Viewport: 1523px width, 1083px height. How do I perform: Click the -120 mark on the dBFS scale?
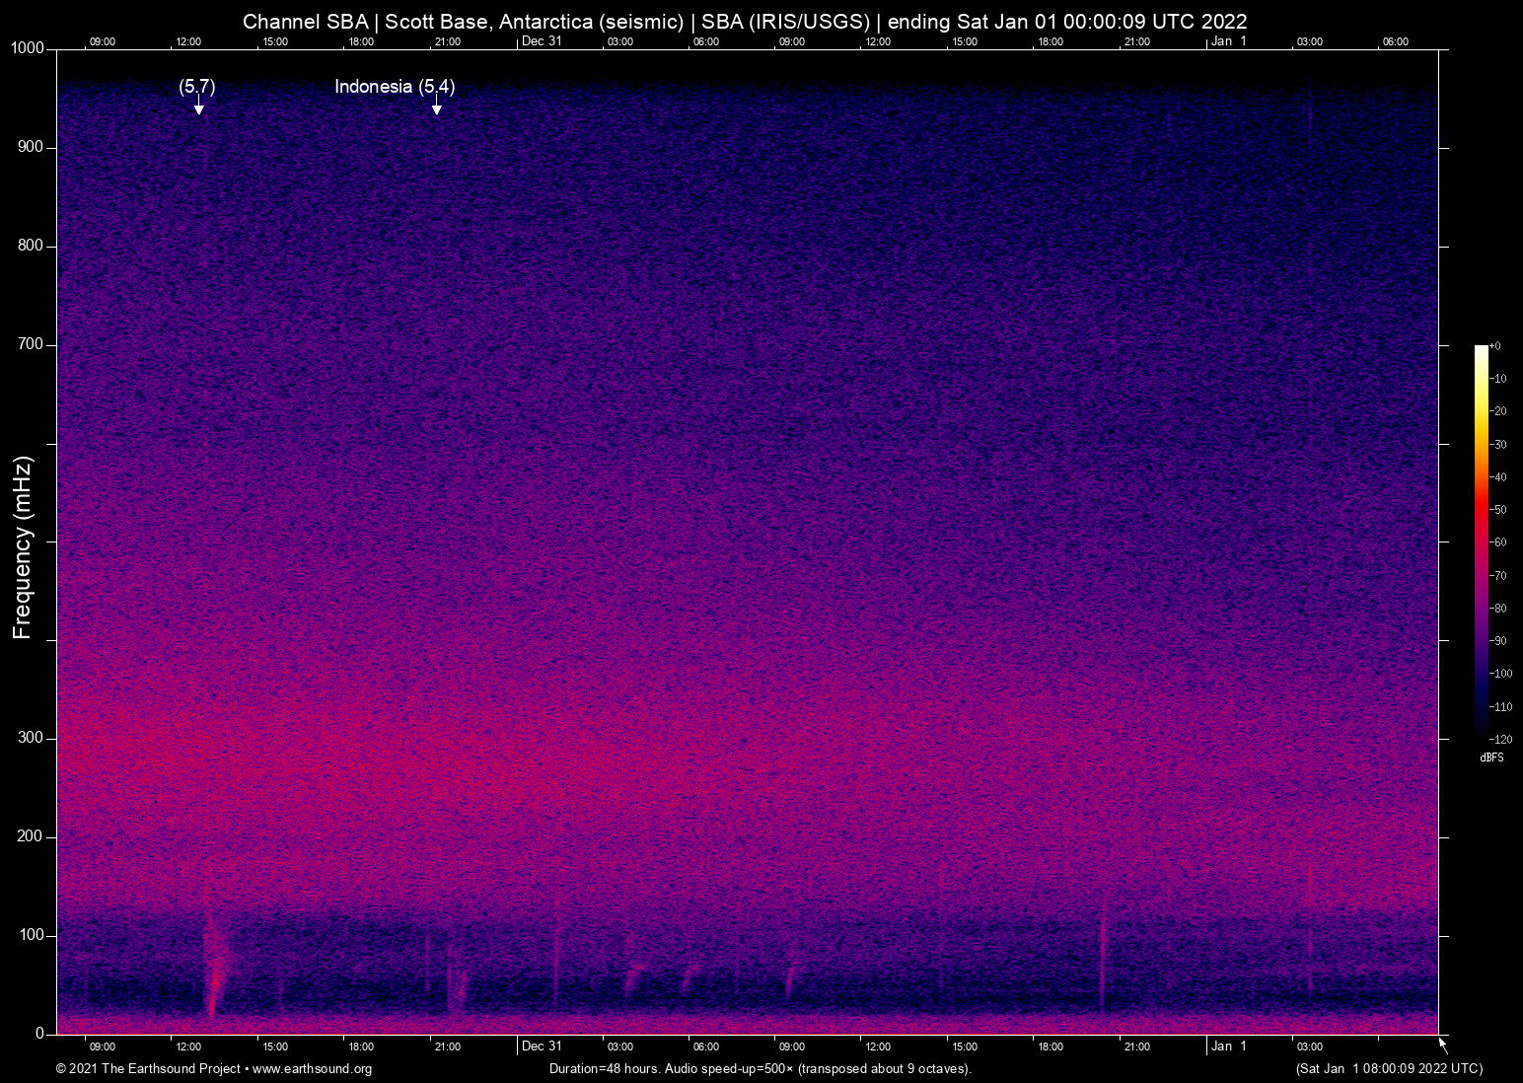pyautogui.click(x=1501, y=739)
